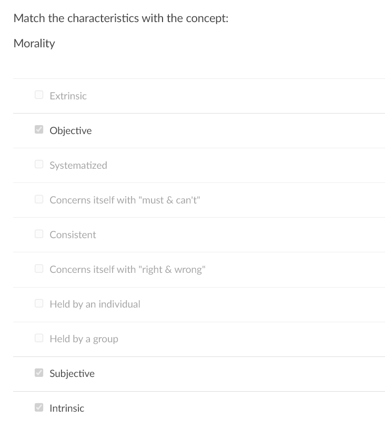The image size is (385, 439).
Task: Click the "Concerns itself with must & can't" text
Action: click(x=125, y=200)
